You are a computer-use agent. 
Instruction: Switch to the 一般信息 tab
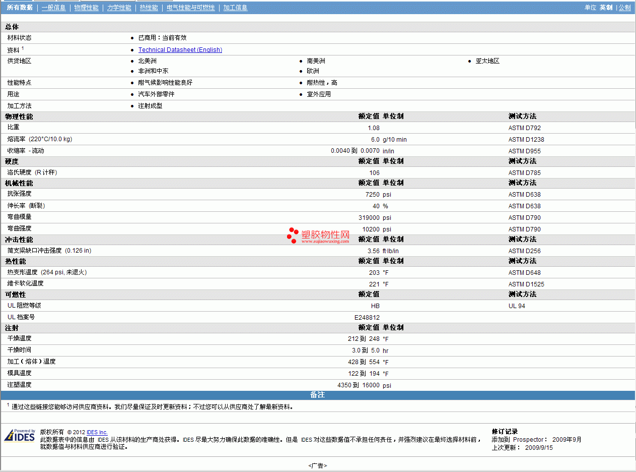point(53,8)
